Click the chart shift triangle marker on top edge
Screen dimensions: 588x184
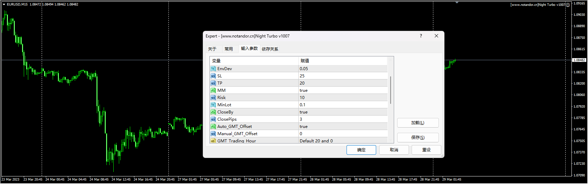pos(457,3)
